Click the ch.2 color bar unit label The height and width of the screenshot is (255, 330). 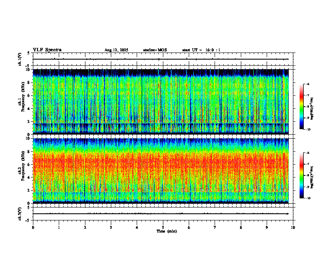pyautogui.click(x=312, y=177)
